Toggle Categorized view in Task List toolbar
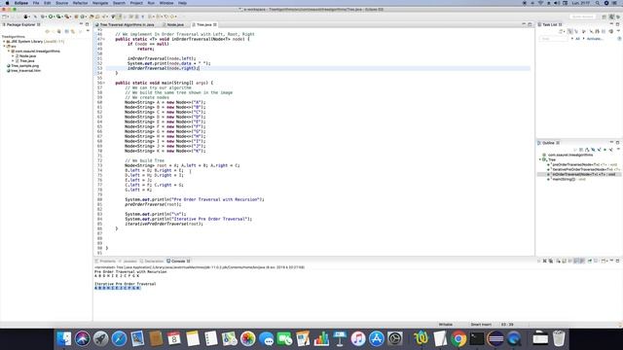This screenshot has width=623, height=350. coord(569,31)
